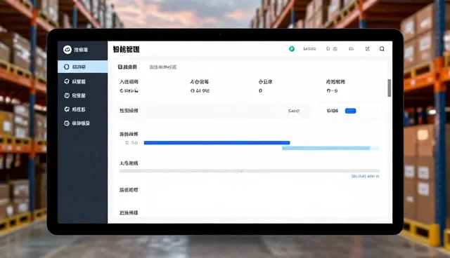Click the cloud logo atop the dark sidebar
450x258 pixels.
pyautogui.click(x=67, y=50)
